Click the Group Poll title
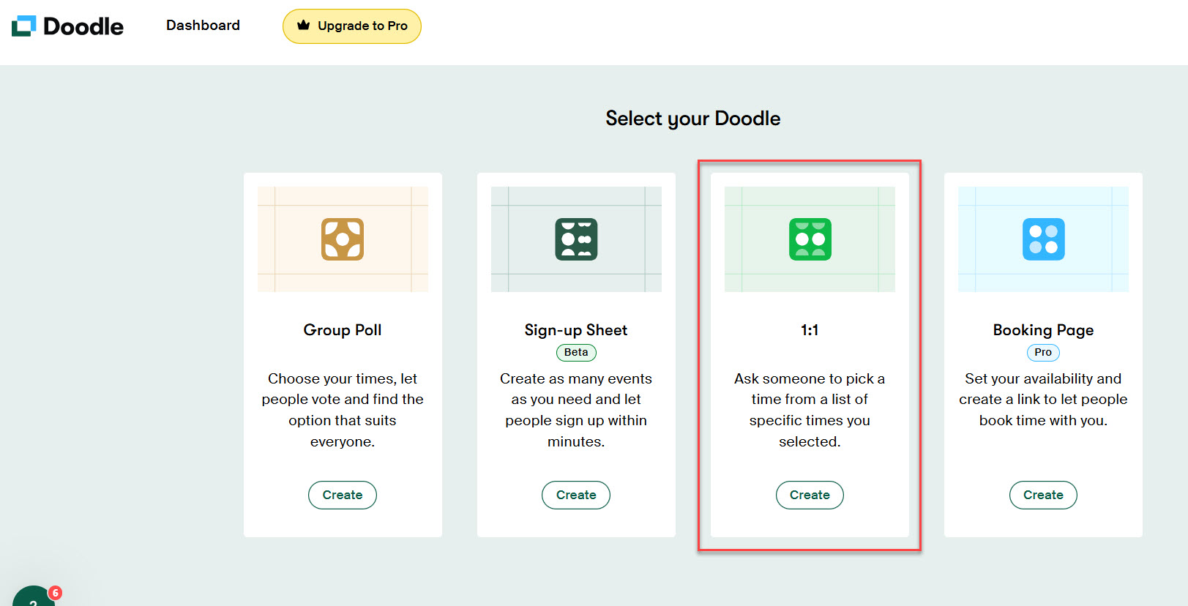The image size is (1188, 606). [343, 330]
